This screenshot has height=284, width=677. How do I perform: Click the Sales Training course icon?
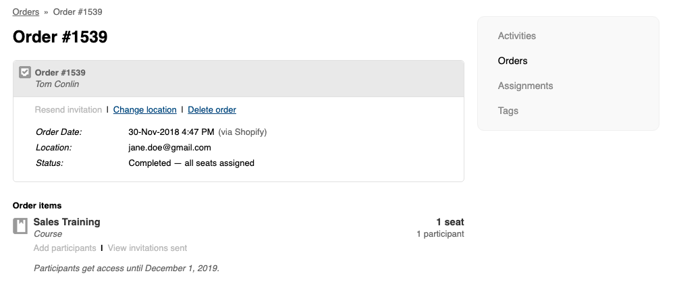20,227
